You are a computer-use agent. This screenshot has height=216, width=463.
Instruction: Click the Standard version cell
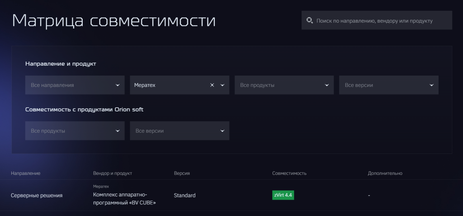click(184, 196)
